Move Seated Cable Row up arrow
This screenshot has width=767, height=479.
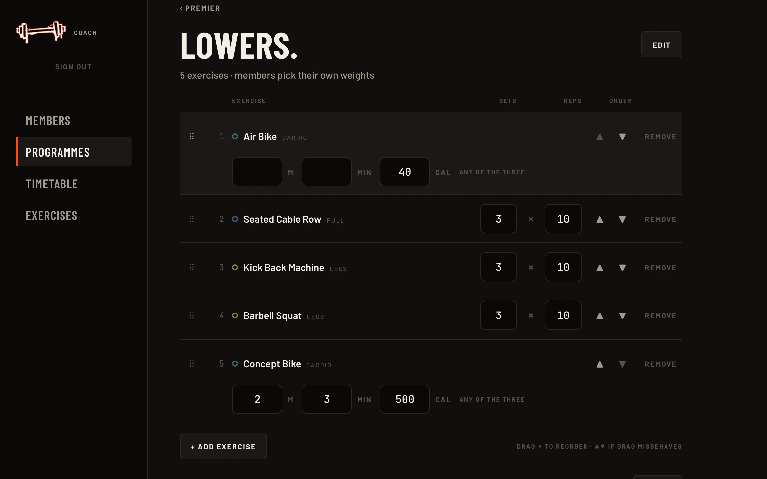pos(600,219)
